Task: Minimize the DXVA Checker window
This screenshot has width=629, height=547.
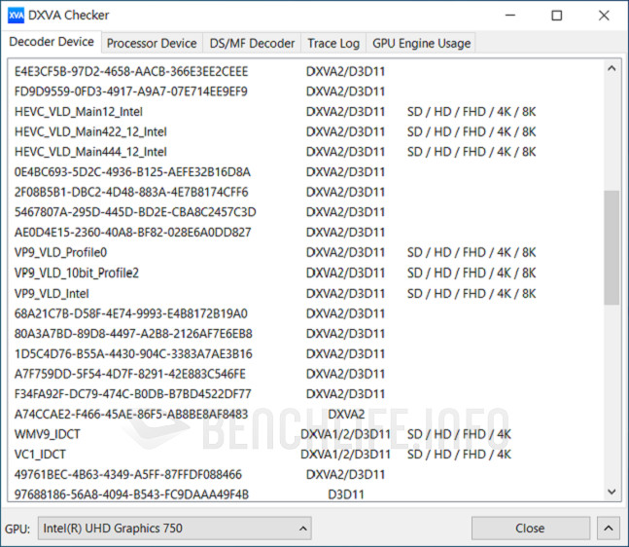Action: point(512,15)
